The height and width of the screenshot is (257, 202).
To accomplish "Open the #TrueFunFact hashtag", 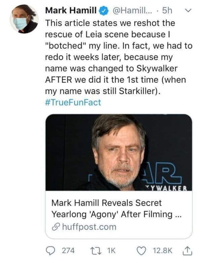I will pos(73,102).
